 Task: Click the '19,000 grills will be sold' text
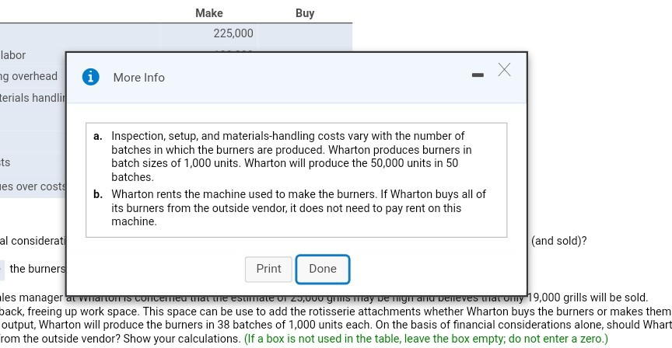click(x=587, y=298)
